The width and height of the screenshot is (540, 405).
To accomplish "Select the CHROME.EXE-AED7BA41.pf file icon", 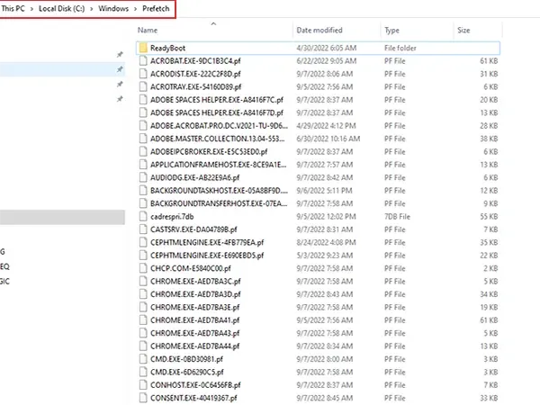I will point(143,320).
